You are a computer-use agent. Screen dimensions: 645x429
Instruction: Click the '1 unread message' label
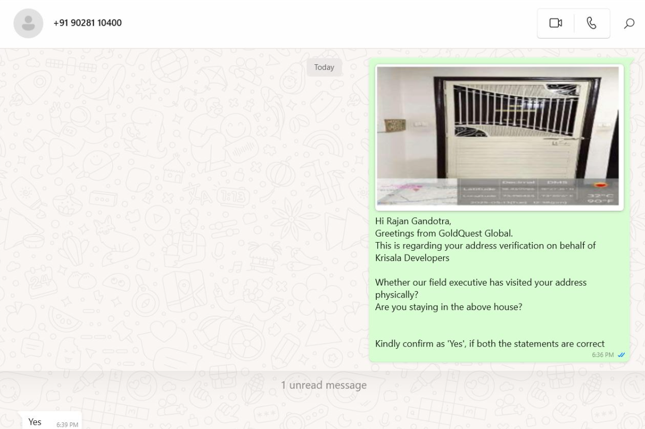tap(324, 385)
